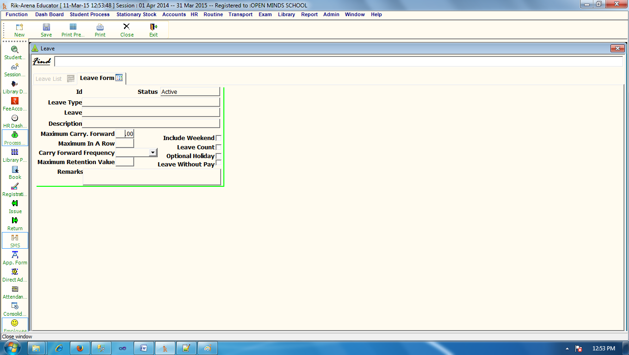The width and height of the screenshot is (629, 355).
Task: Click the SMS sidebar icon
Action: pos(15,238)
